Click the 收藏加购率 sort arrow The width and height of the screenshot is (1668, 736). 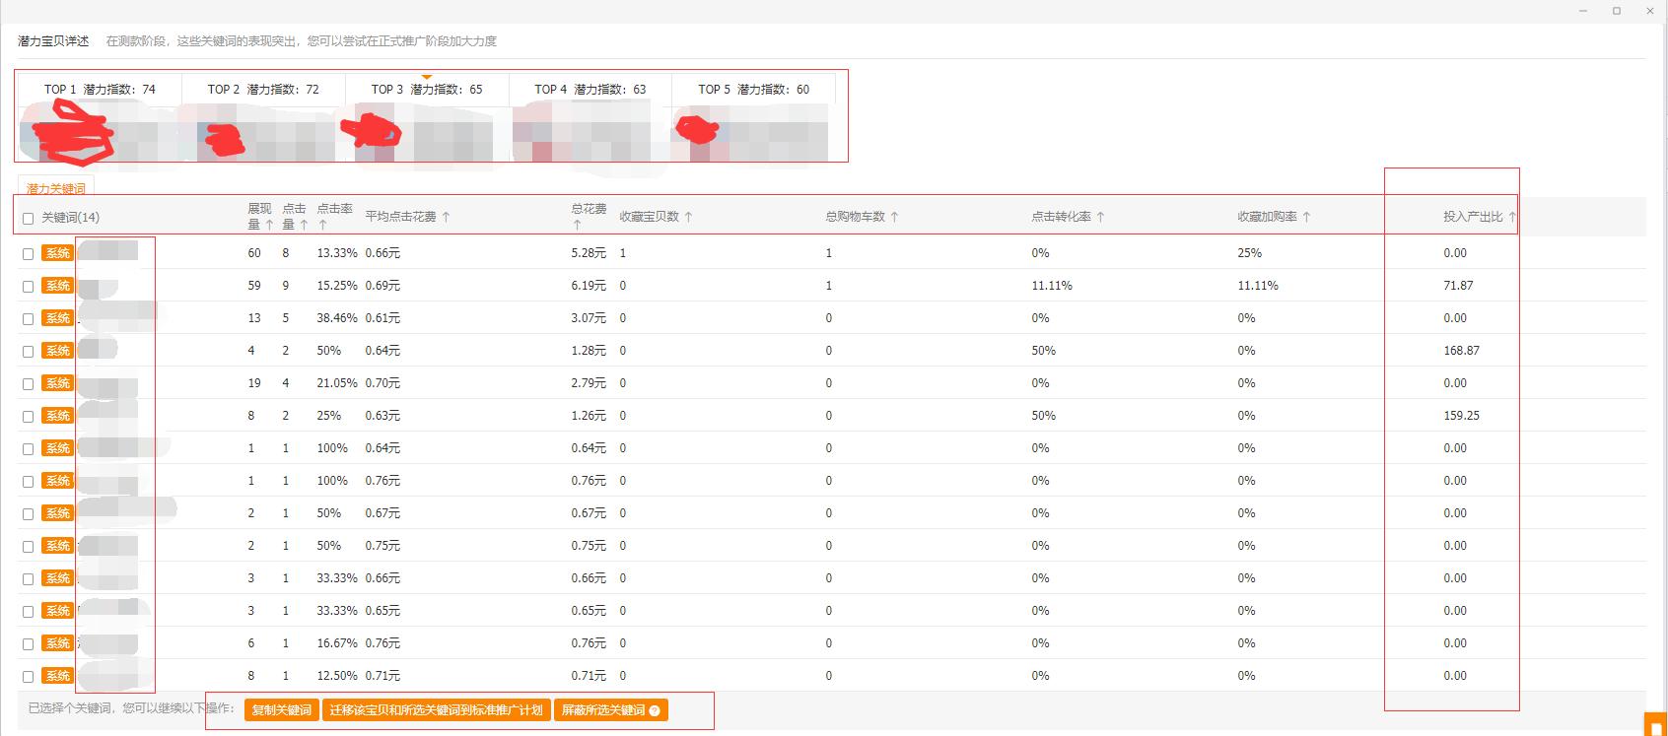tap(1306, 217)
